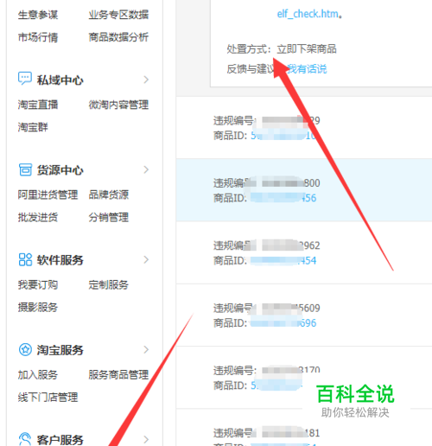The height and width of the screenshot is (446, 432).
Task: Go to 市场行情
Action: 38,37
